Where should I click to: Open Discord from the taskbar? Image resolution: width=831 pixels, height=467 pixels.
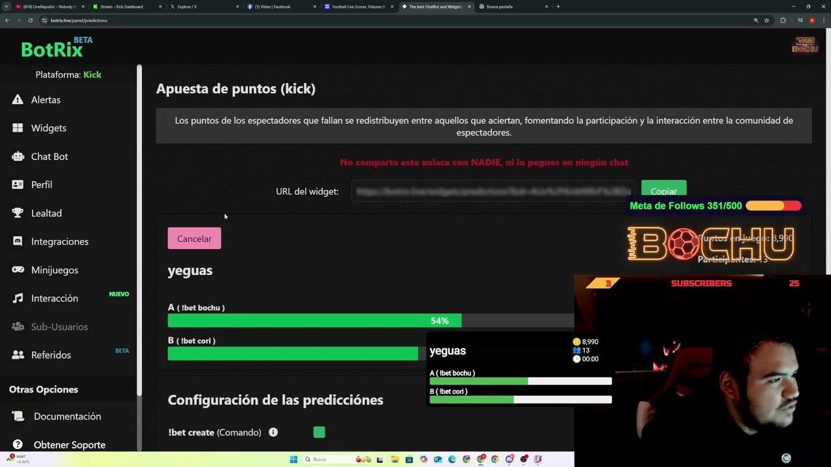510,459
